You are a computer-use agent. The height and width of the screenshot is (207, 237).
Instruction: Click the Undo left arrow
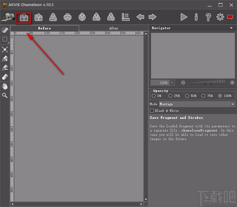(x=140, y=17)
